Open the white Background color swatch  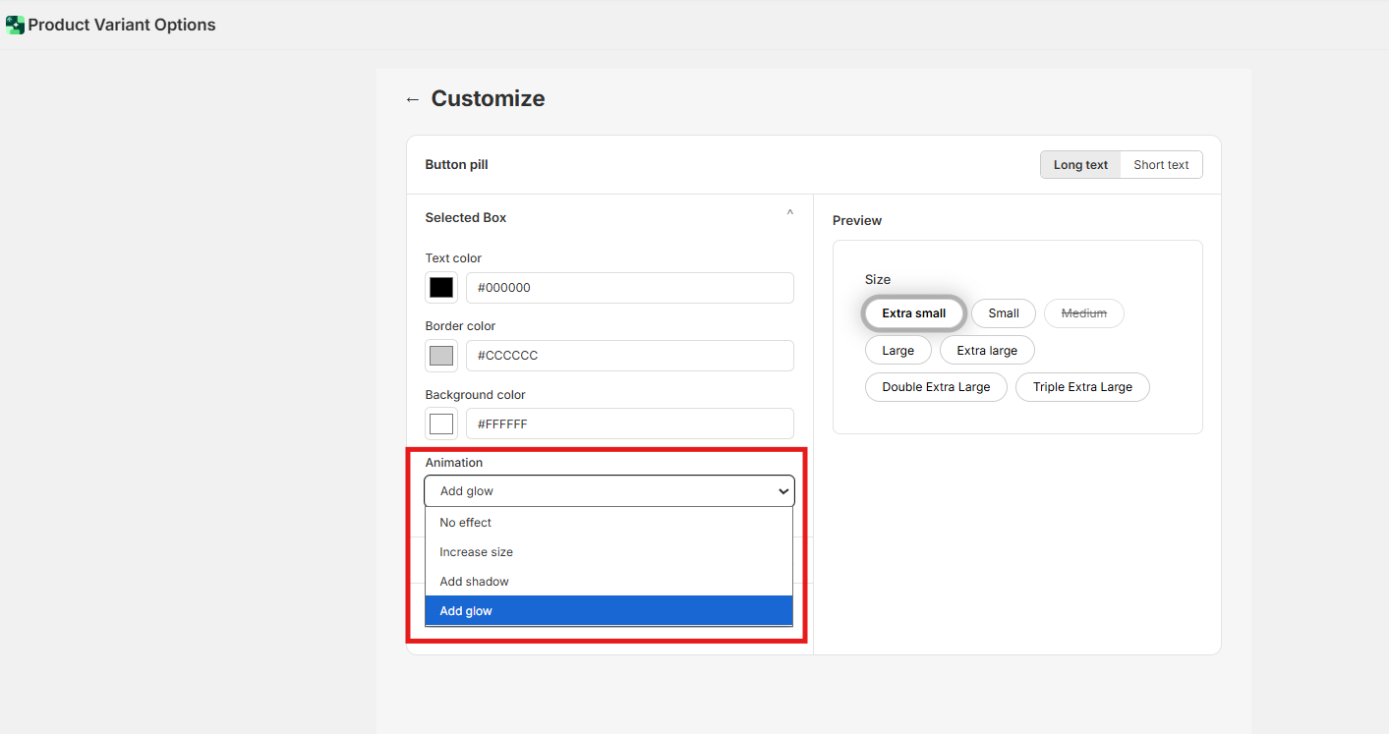441,424
